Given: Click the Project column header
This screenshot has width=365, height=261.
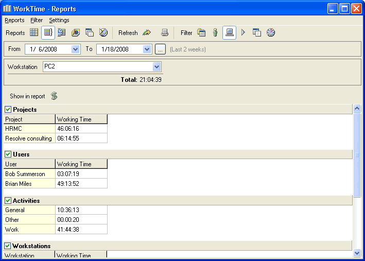Looking at the screenshot, I should click(29, 119).
